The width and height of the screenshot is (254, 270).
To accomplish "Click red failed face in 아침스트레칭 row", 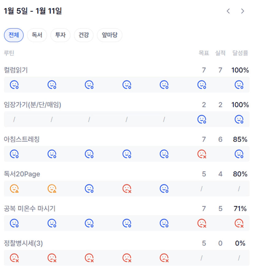I will pyautogui.click(x=201, y=154).
